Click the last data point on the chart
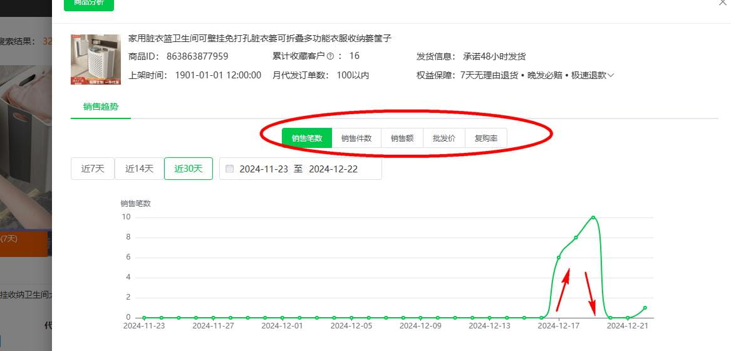 pos(645,308)
